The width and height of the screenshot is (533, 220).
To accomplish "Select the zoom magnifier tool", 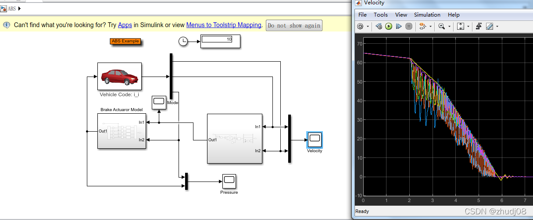I will tap(441, 26).
